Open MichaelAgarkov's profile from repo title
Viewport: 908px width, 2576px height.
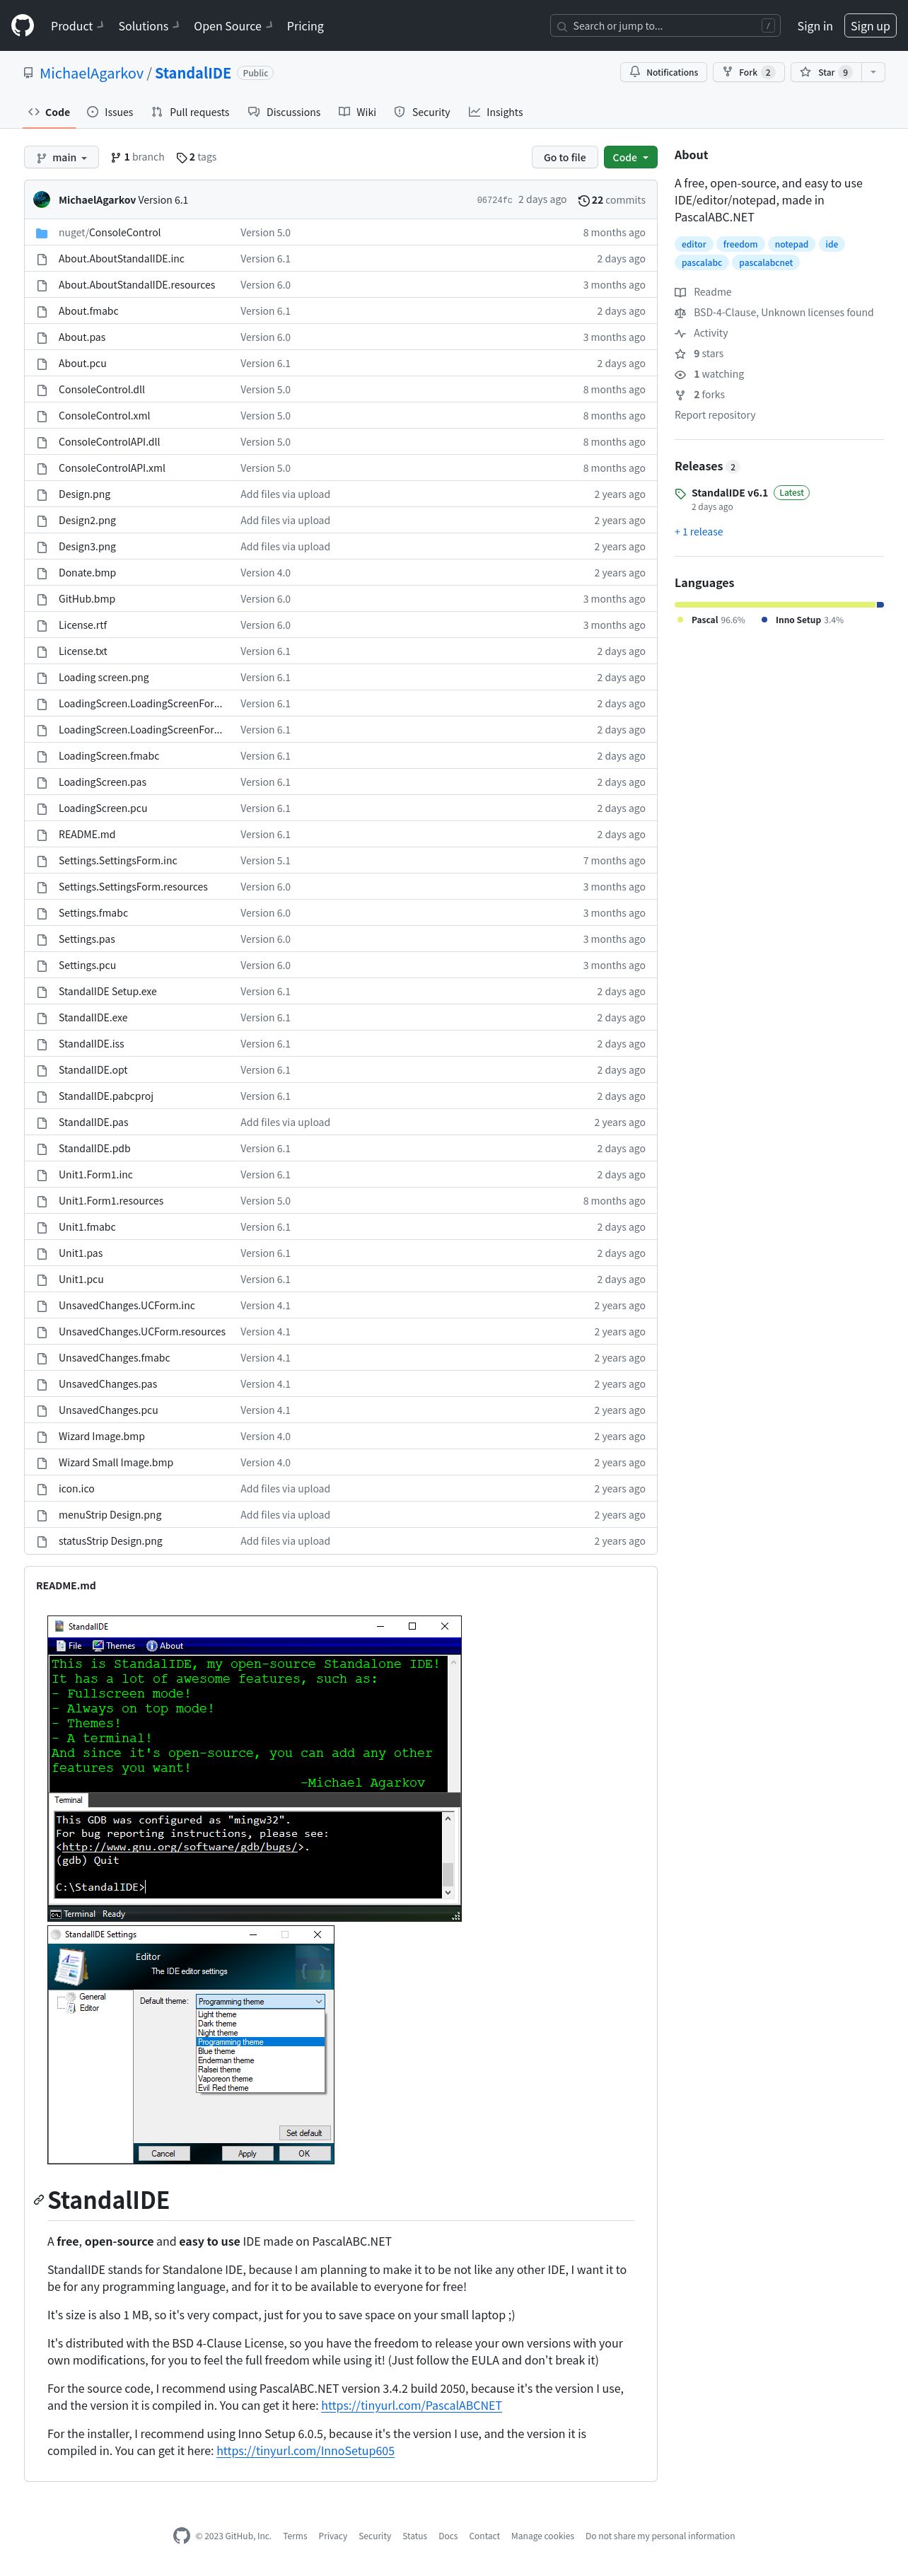(x=91, y=73)
